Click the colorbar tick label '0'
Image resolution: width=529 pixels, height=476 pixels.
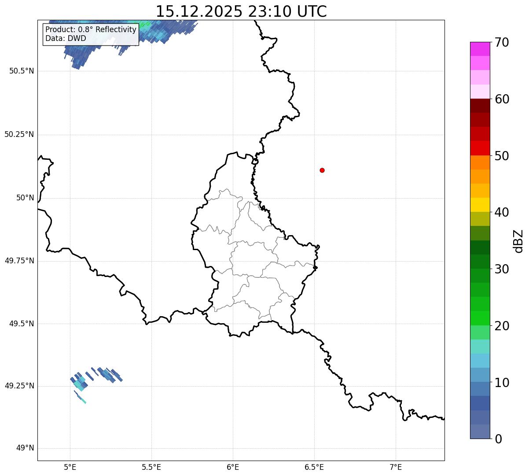point(498,439)
